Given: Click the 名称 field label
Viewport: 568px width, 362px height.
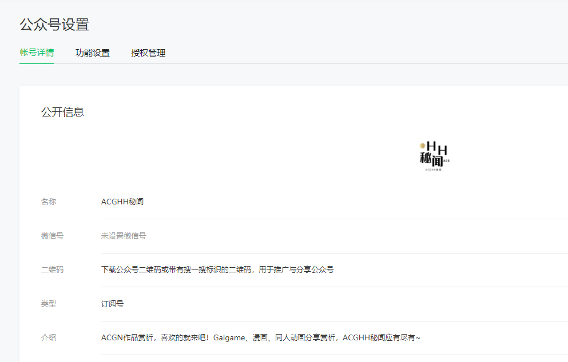Looking at the screenshot, I should tap(49, 202).
